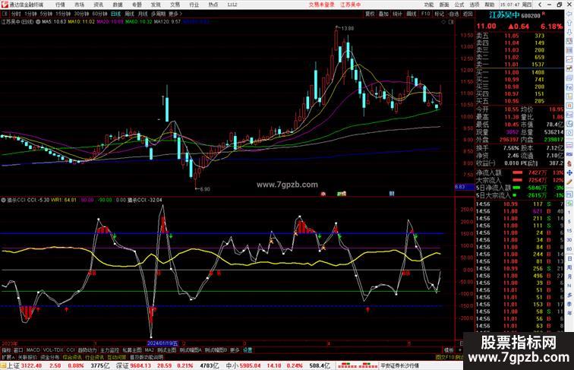The width and height of the screenshot is (574, 370).
Task: Click the 画线 drawing button
Action: pyautogui.click(x=412, y=14)
